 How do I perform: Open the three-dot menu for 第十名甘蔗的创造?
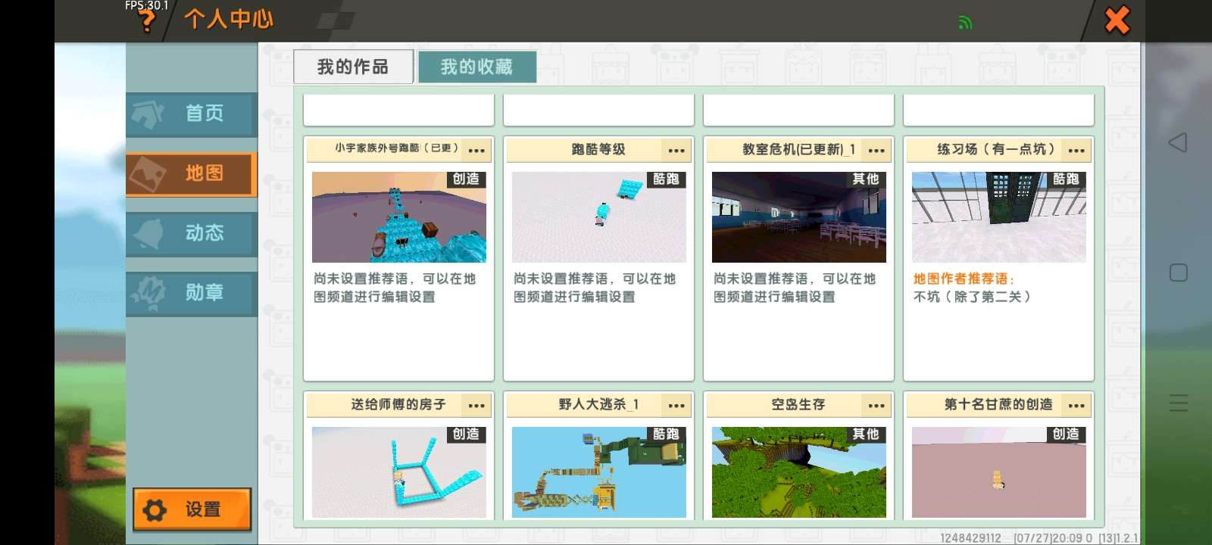pyautogui.click(x=1076, y=406)
